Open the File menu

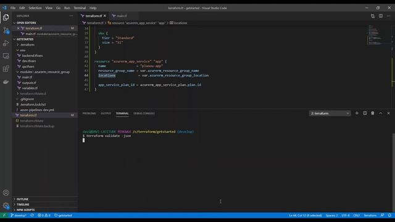[x=13, y=8]
